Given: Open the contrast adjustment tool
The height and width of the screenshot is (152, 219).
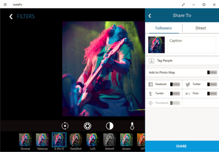Looking at the screenshot, I should [109, 126].
